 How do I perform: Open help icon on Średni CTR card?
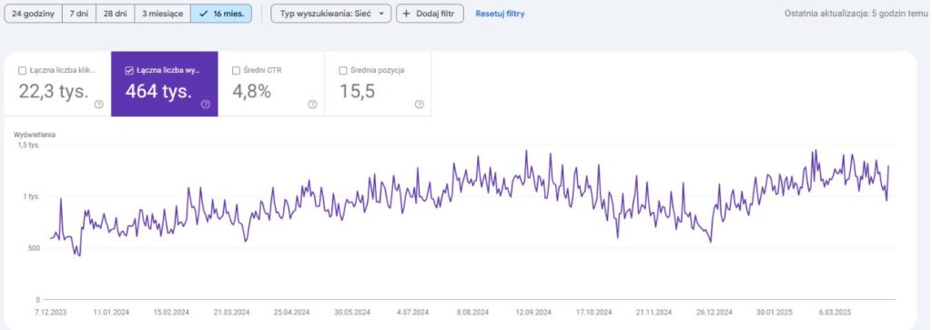pos(313,105)
